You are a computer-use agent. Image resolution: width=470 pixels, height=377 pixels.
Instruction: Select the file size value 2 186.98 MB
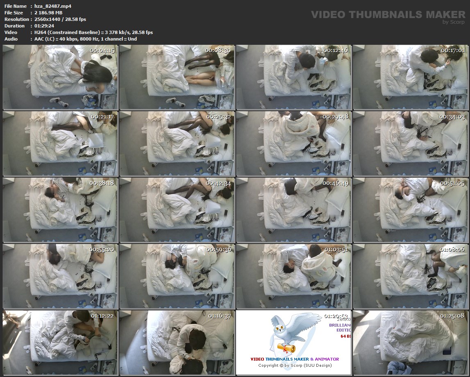pyautogui.click(x=48, y=13)
